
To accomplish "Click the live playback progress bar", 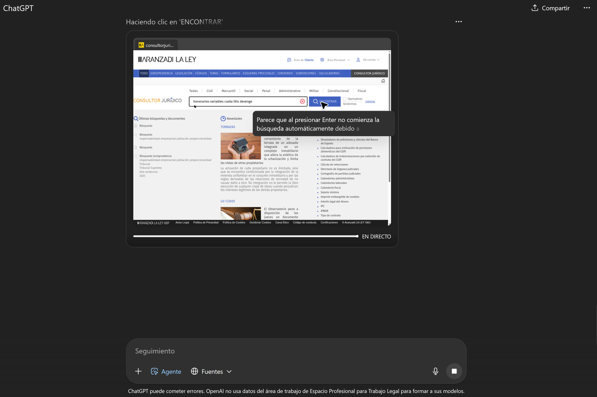I will (246, 236).
